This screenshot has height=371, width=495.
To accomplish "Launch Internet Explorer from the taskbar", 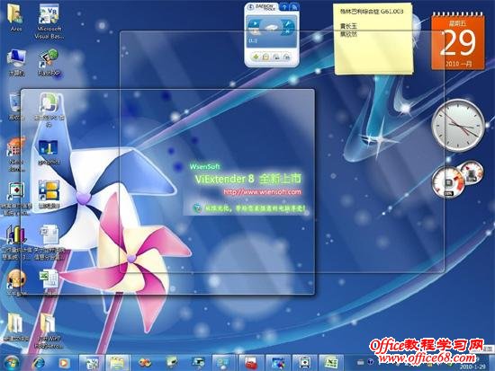I will [x=39, y=363].
